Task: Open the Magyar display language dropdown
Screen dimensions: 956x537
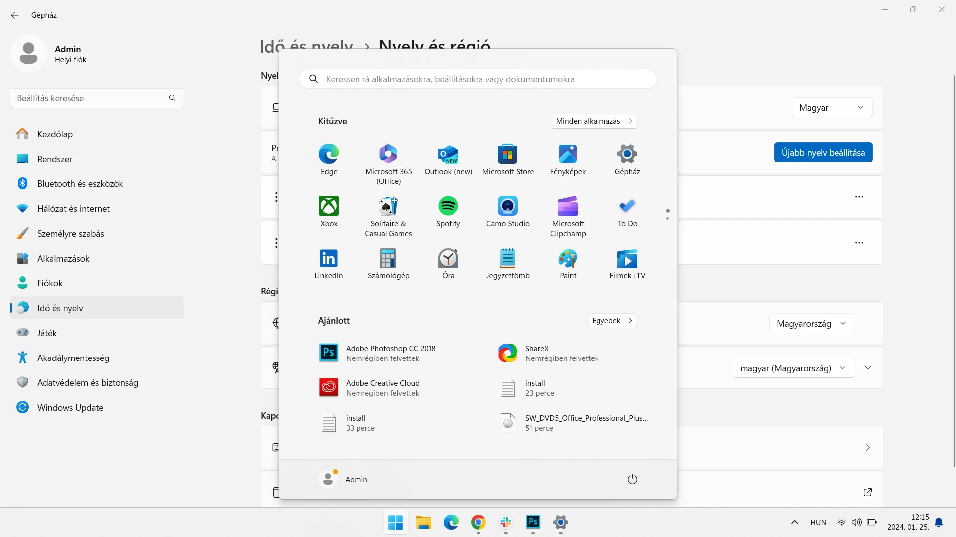Action: [832, 108]
